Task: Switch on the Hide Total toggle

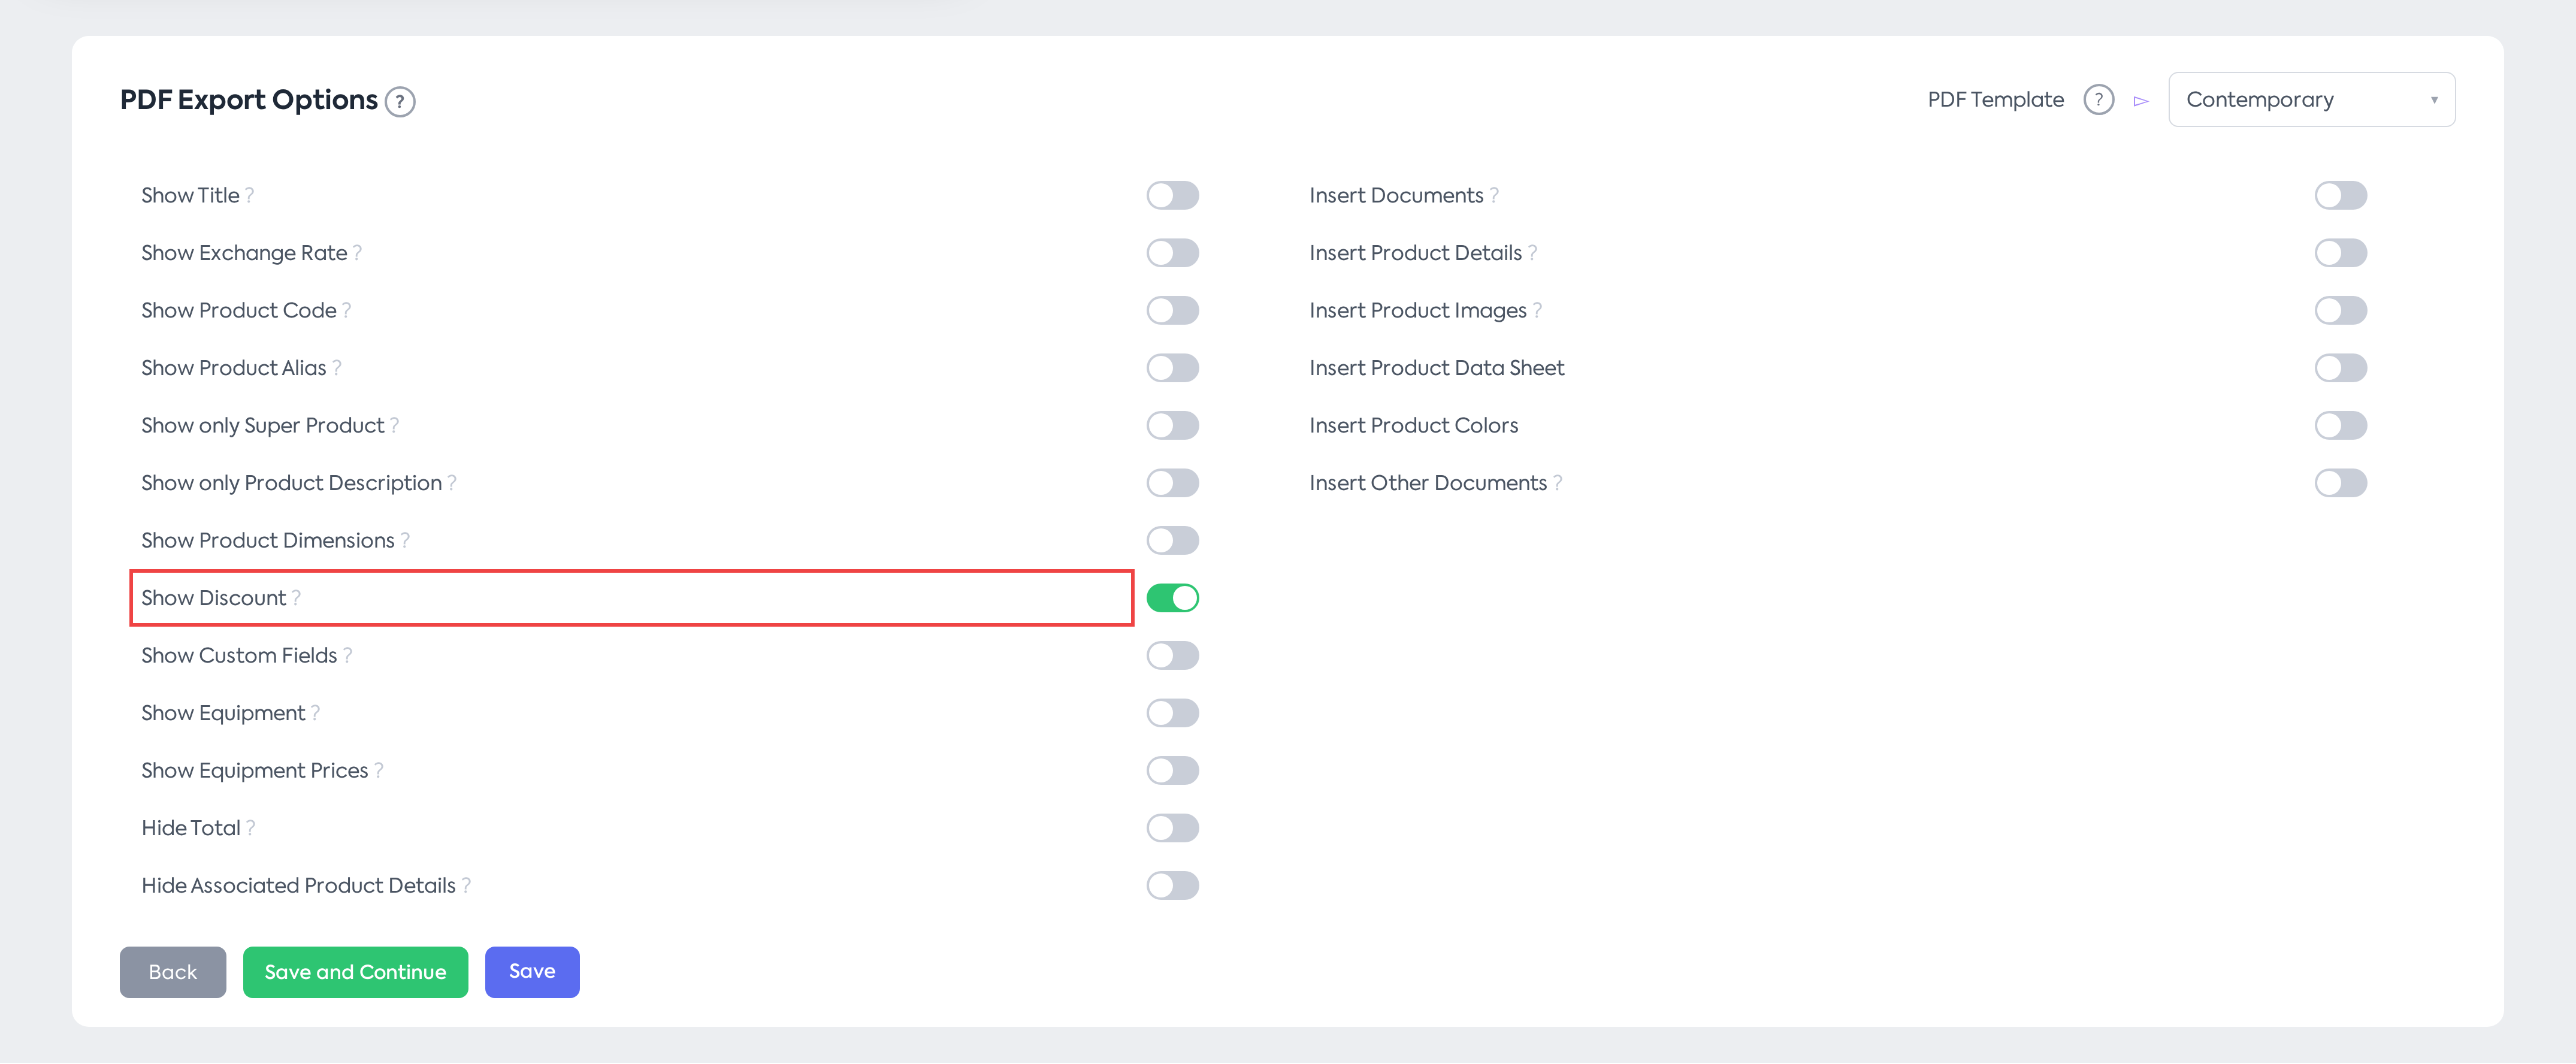Action: pos(1172,828)
